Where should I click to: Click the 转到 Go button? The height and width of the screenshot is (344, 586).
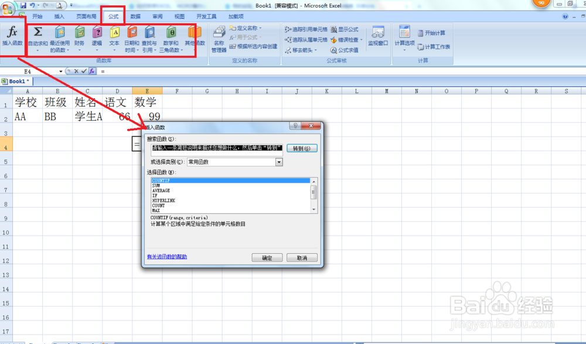coord(302,148)
